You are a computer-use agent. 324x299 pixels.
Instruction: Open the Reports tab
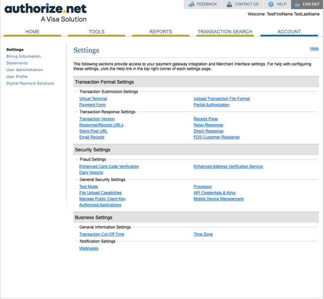160,32
